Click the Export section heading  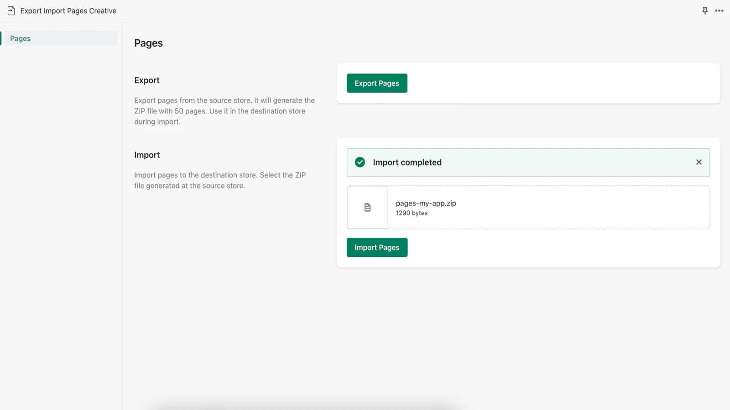147,80
